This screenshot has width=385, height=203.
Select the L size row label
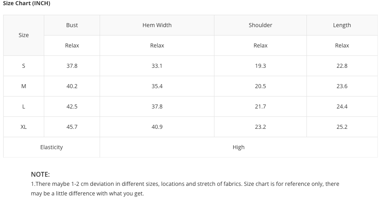tap(24, 106)
